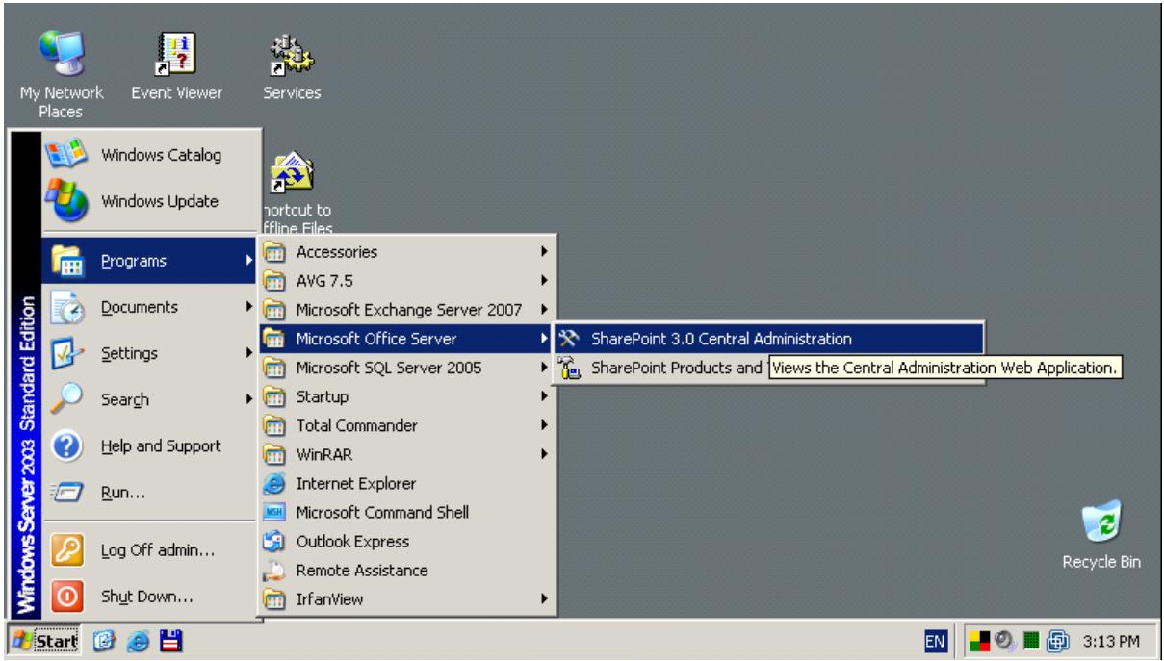Click Shut Down... entry
This screenshot has width=1164, height=661.
point(149,597)
